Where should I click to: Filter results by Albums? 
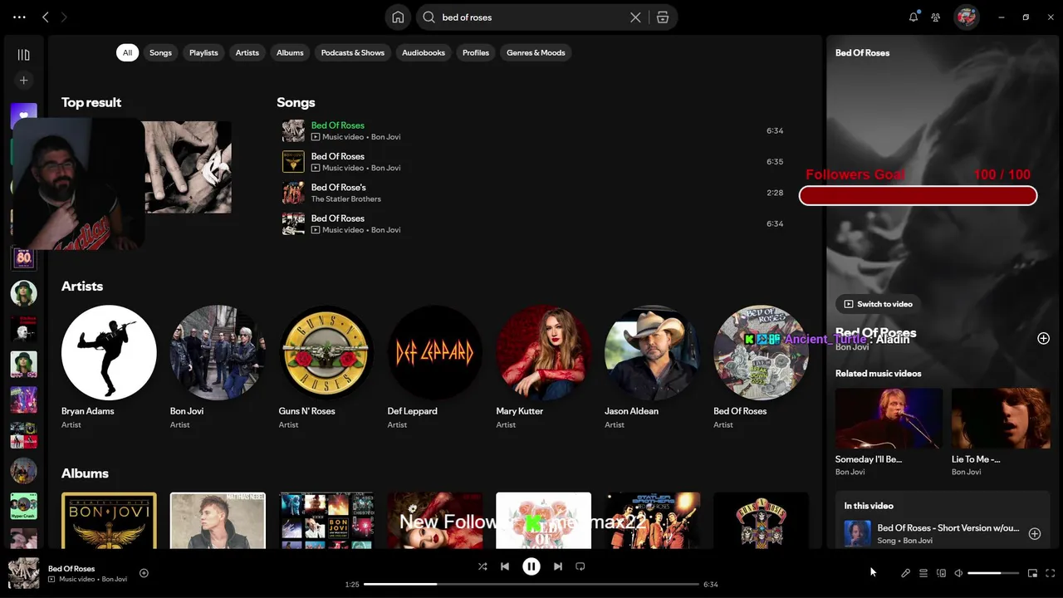pos(290,52)
